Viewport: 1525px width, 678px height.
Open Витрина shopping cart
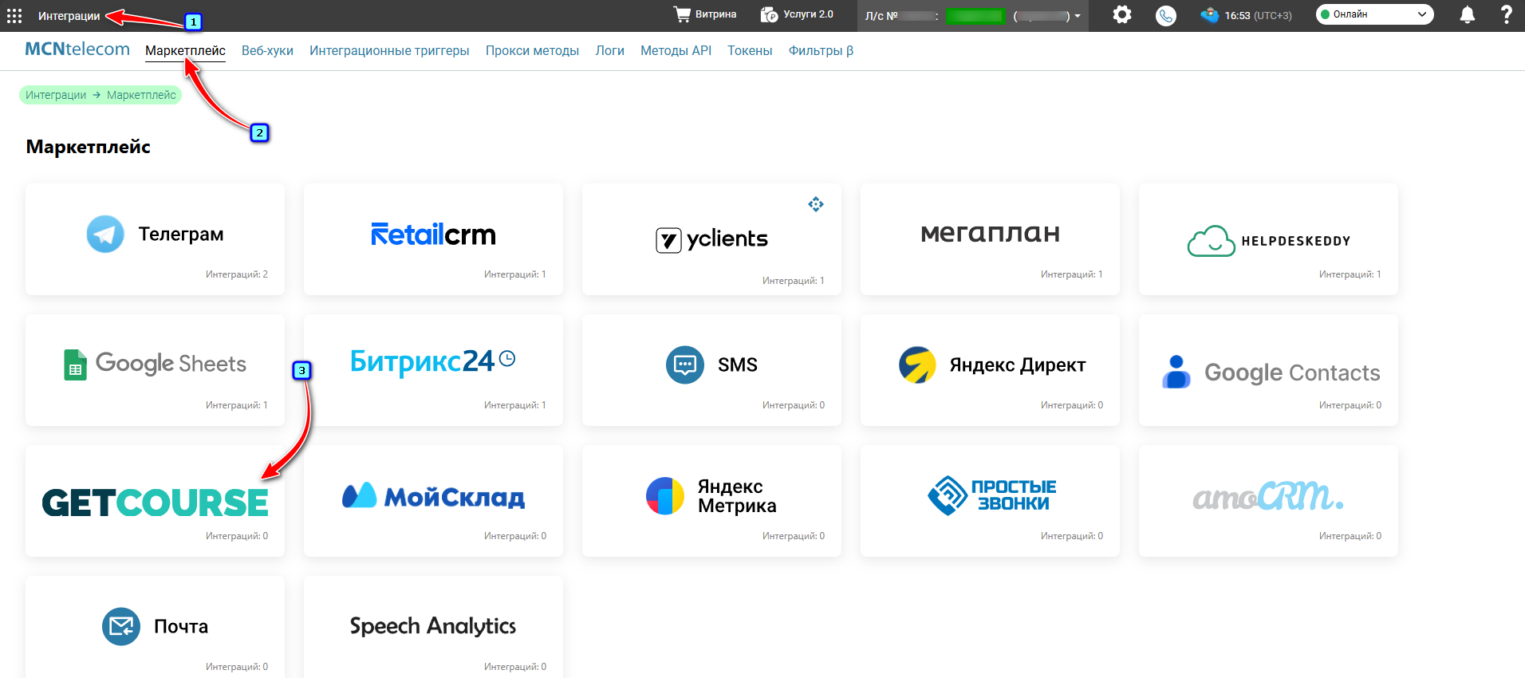[x=705, y=14]
